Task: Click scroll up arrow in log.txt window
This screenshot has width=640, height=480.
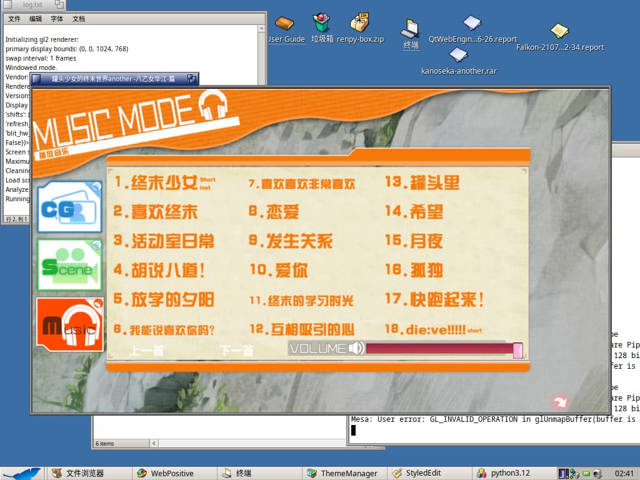Action: coord(262,29)
